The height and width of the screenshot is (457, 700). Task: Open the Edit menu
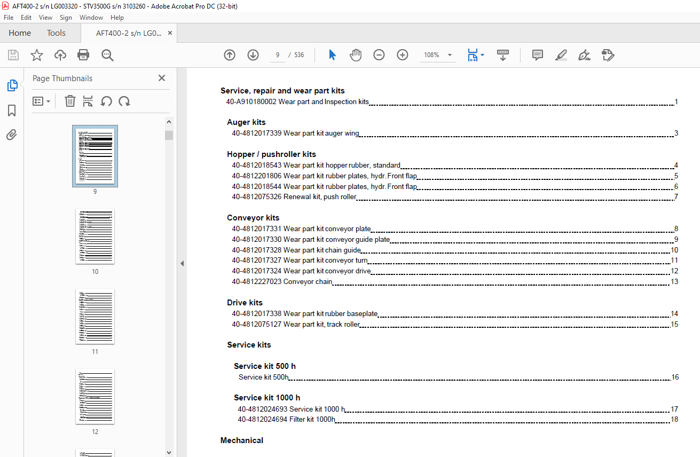coord(26,18)
